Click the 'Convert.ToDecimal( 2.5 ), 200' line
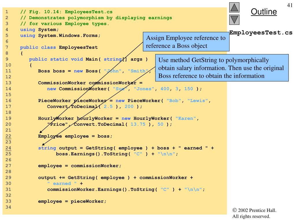Screen dimensions: 296x222 pos(95,107)
